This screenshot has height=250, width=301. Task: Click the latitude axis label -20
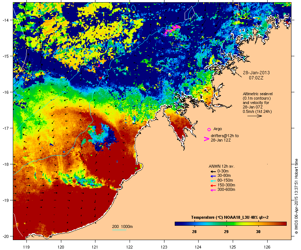pos(6,236)
